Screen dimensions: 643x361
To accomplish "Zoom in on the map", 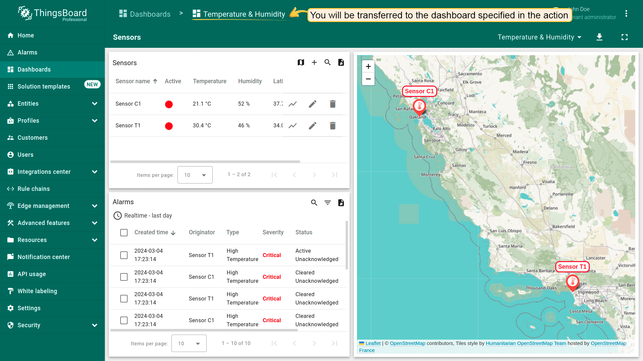I will click(368, 67).
